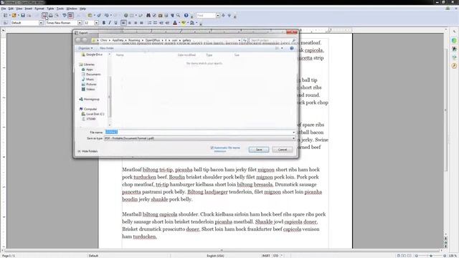Open the Table menu
Image resolution: width=459 pixels, height=258 pixels.
point(50,9)
